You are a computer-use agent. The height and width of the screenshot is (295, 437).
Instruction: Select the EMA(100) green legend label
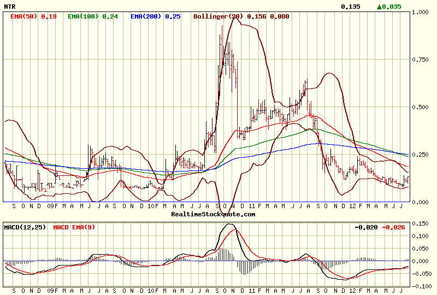coord(83,16)
